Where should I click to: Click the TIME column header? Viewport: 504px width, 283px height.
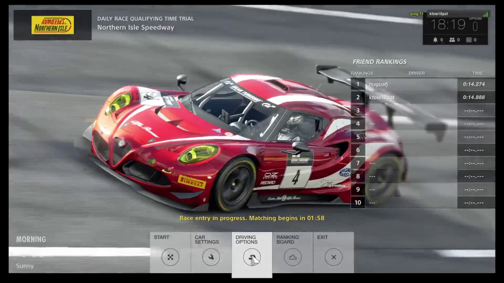click(x=478, y=73)
